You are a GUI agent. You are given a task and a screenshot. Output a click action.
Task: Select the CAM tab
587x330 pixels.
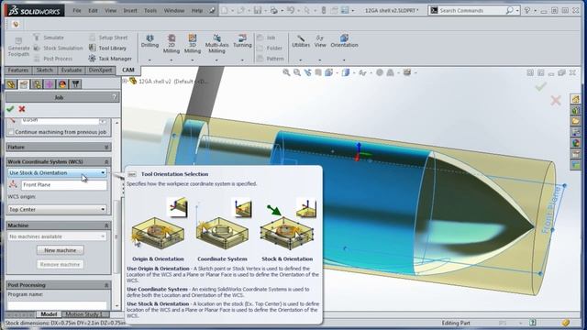(x=128, y=70)
